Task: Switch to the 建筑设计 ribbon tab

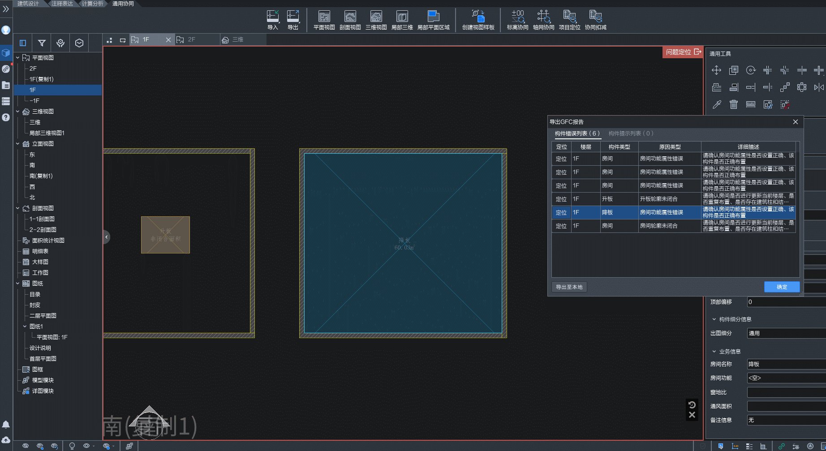Action: click(28, 4)
